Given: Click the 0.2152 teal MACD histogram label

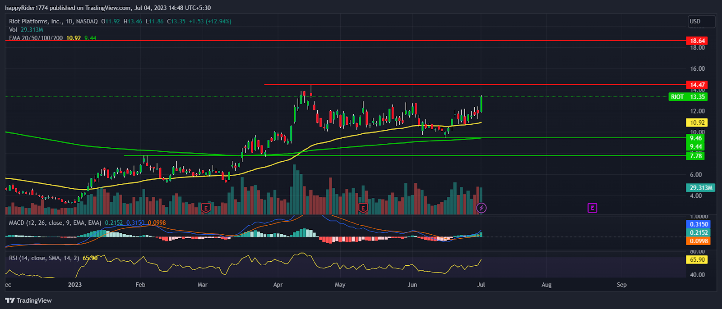Looking at the screenshot, I should 699,232.
